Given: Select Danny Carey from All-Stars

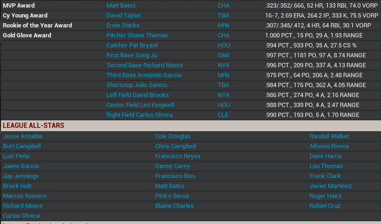Looking at the screenshot, I should click(x=172, y=166).
